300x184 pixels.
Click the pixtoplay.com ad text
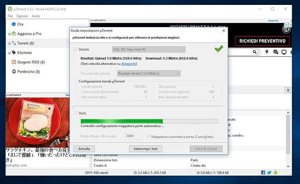tap(16, 165)
